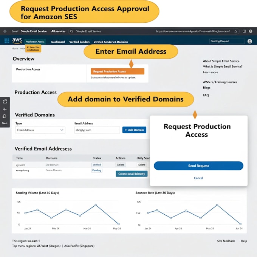This screenshot has height=257, width=257.
Task: Click the Add Domain button
Action: (134, 130)
